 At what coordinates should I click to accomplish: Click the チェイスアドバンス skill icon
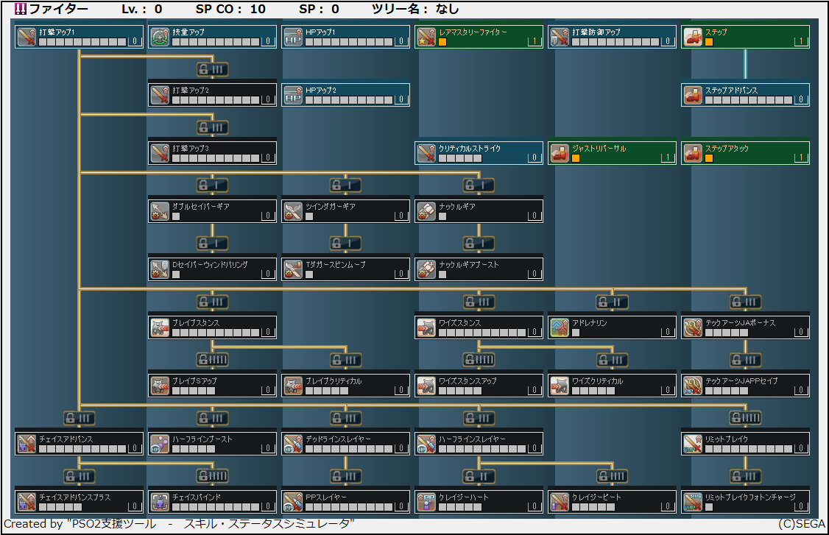click(27, 444)
